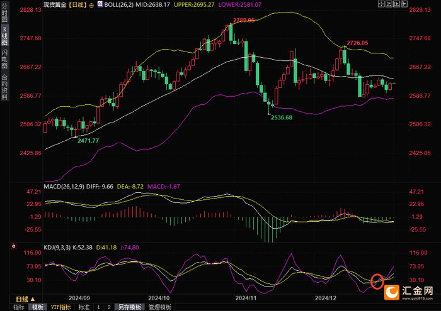Viewport: 441px width, 311px height.
Task: Expand the 日线 period selector
Action: click(x=25, y=299)
